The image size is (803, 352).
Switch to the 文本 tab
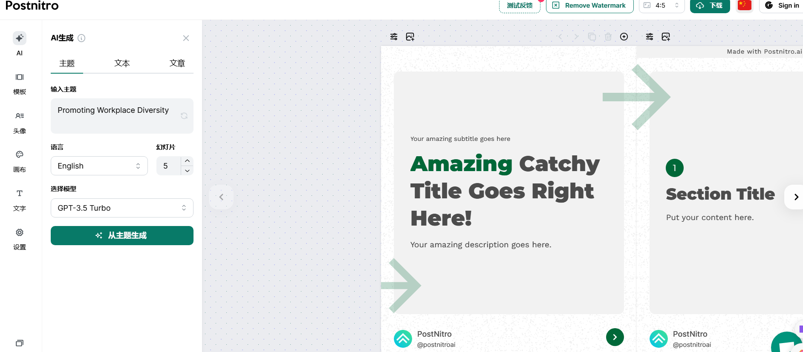tap(122, 63)
